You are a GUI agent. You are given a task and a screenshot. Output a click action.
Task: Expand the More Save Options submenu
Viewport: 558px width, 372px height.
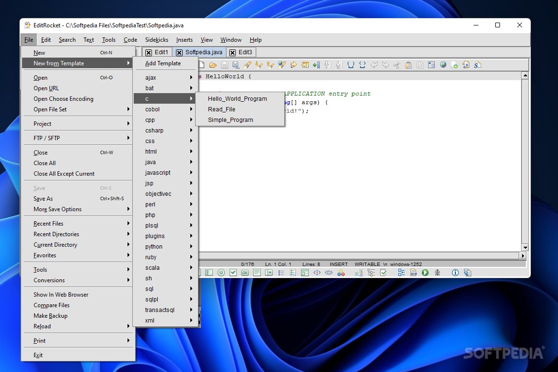click(x=78, y=209)
